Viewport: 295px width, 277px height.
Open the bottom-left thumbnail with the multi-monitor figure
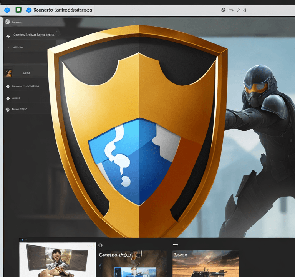click(x=57, y=260)
